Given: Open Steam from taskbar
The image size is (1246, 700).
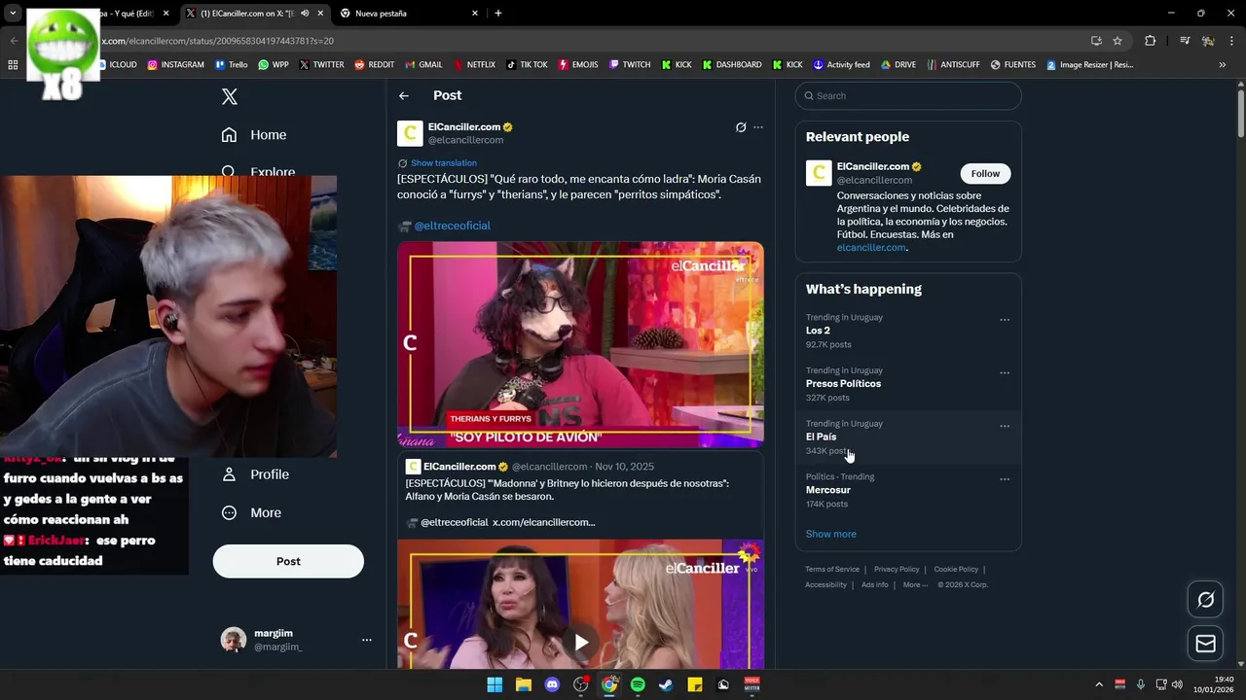Looking at the screenshot, I should [x=666, y=684].
